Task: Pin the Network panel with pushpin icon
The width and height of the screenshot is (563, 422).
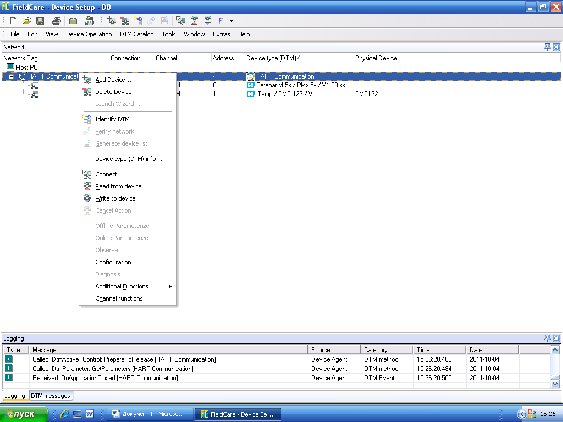Action: [x=547, y=47]
